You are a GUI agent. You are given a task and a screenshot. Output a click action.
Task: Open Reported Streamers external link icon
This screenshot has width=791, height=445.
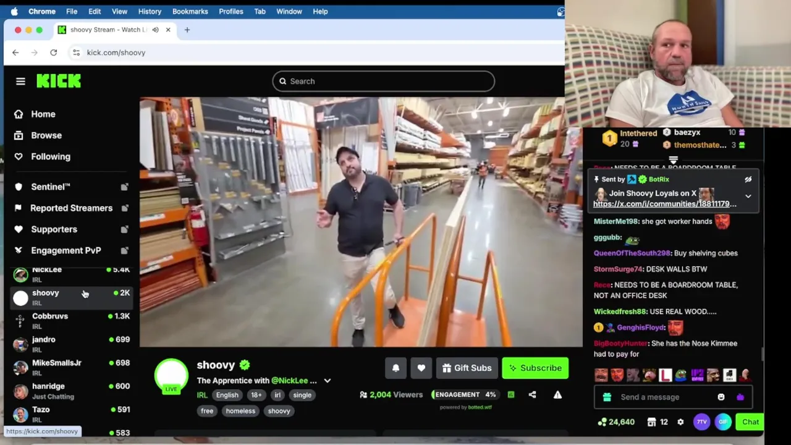click(x=124, y=208)
